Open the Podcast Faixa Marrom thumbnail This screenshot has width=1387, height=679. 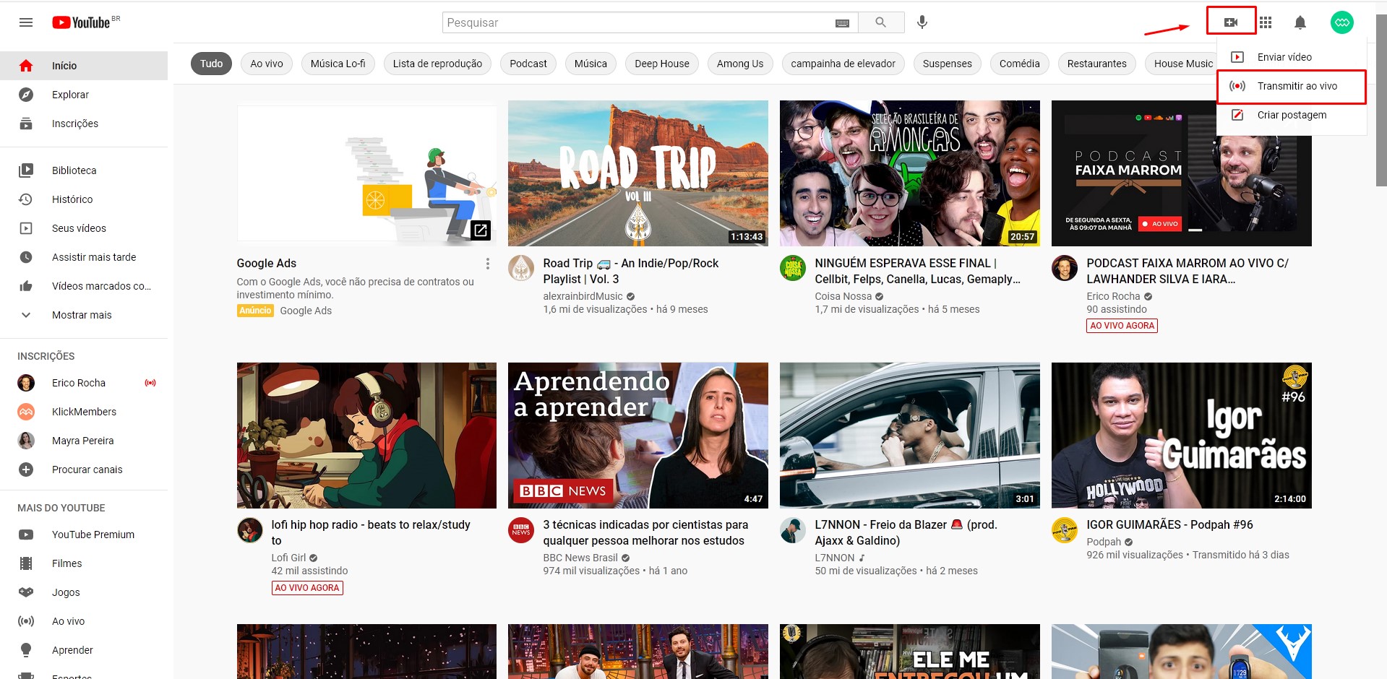coord(1182,173)
